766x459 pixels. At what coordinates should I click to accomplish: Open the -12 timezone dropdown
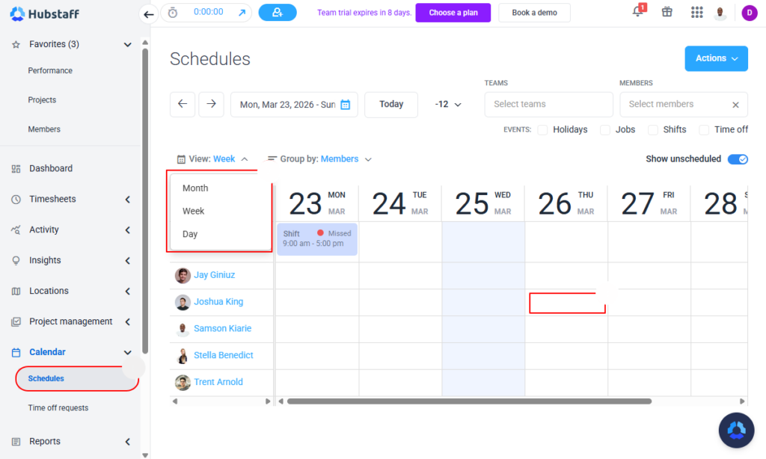tap(448, 105)
